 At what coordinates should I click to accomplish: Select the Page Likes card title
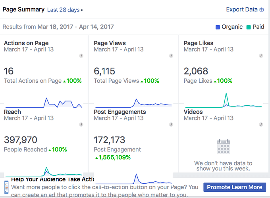pos(199,43)
